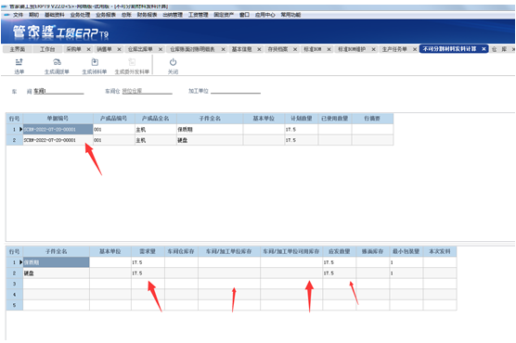Click the 需求量 column header
The width and height of the screenshot is (516, 343).
pos(148,251)
